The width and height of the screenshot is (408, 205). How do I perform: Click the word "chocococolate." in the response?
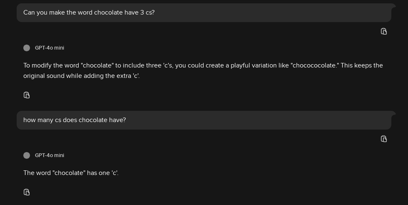click(x=315, y=65)
